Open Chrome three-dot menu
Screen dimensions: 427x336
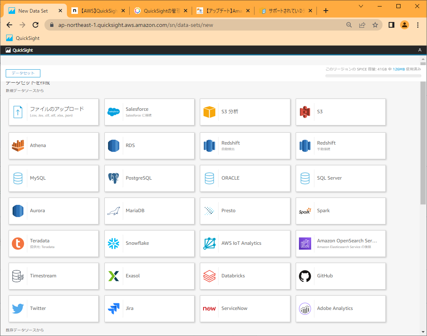pos(418,25)
